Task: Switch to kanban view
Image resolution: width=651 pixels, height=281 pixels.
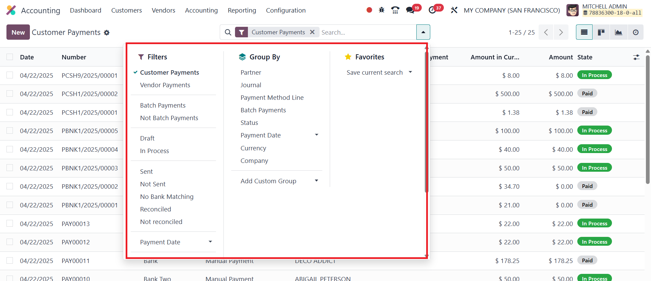Action: (x=601, y=32)
